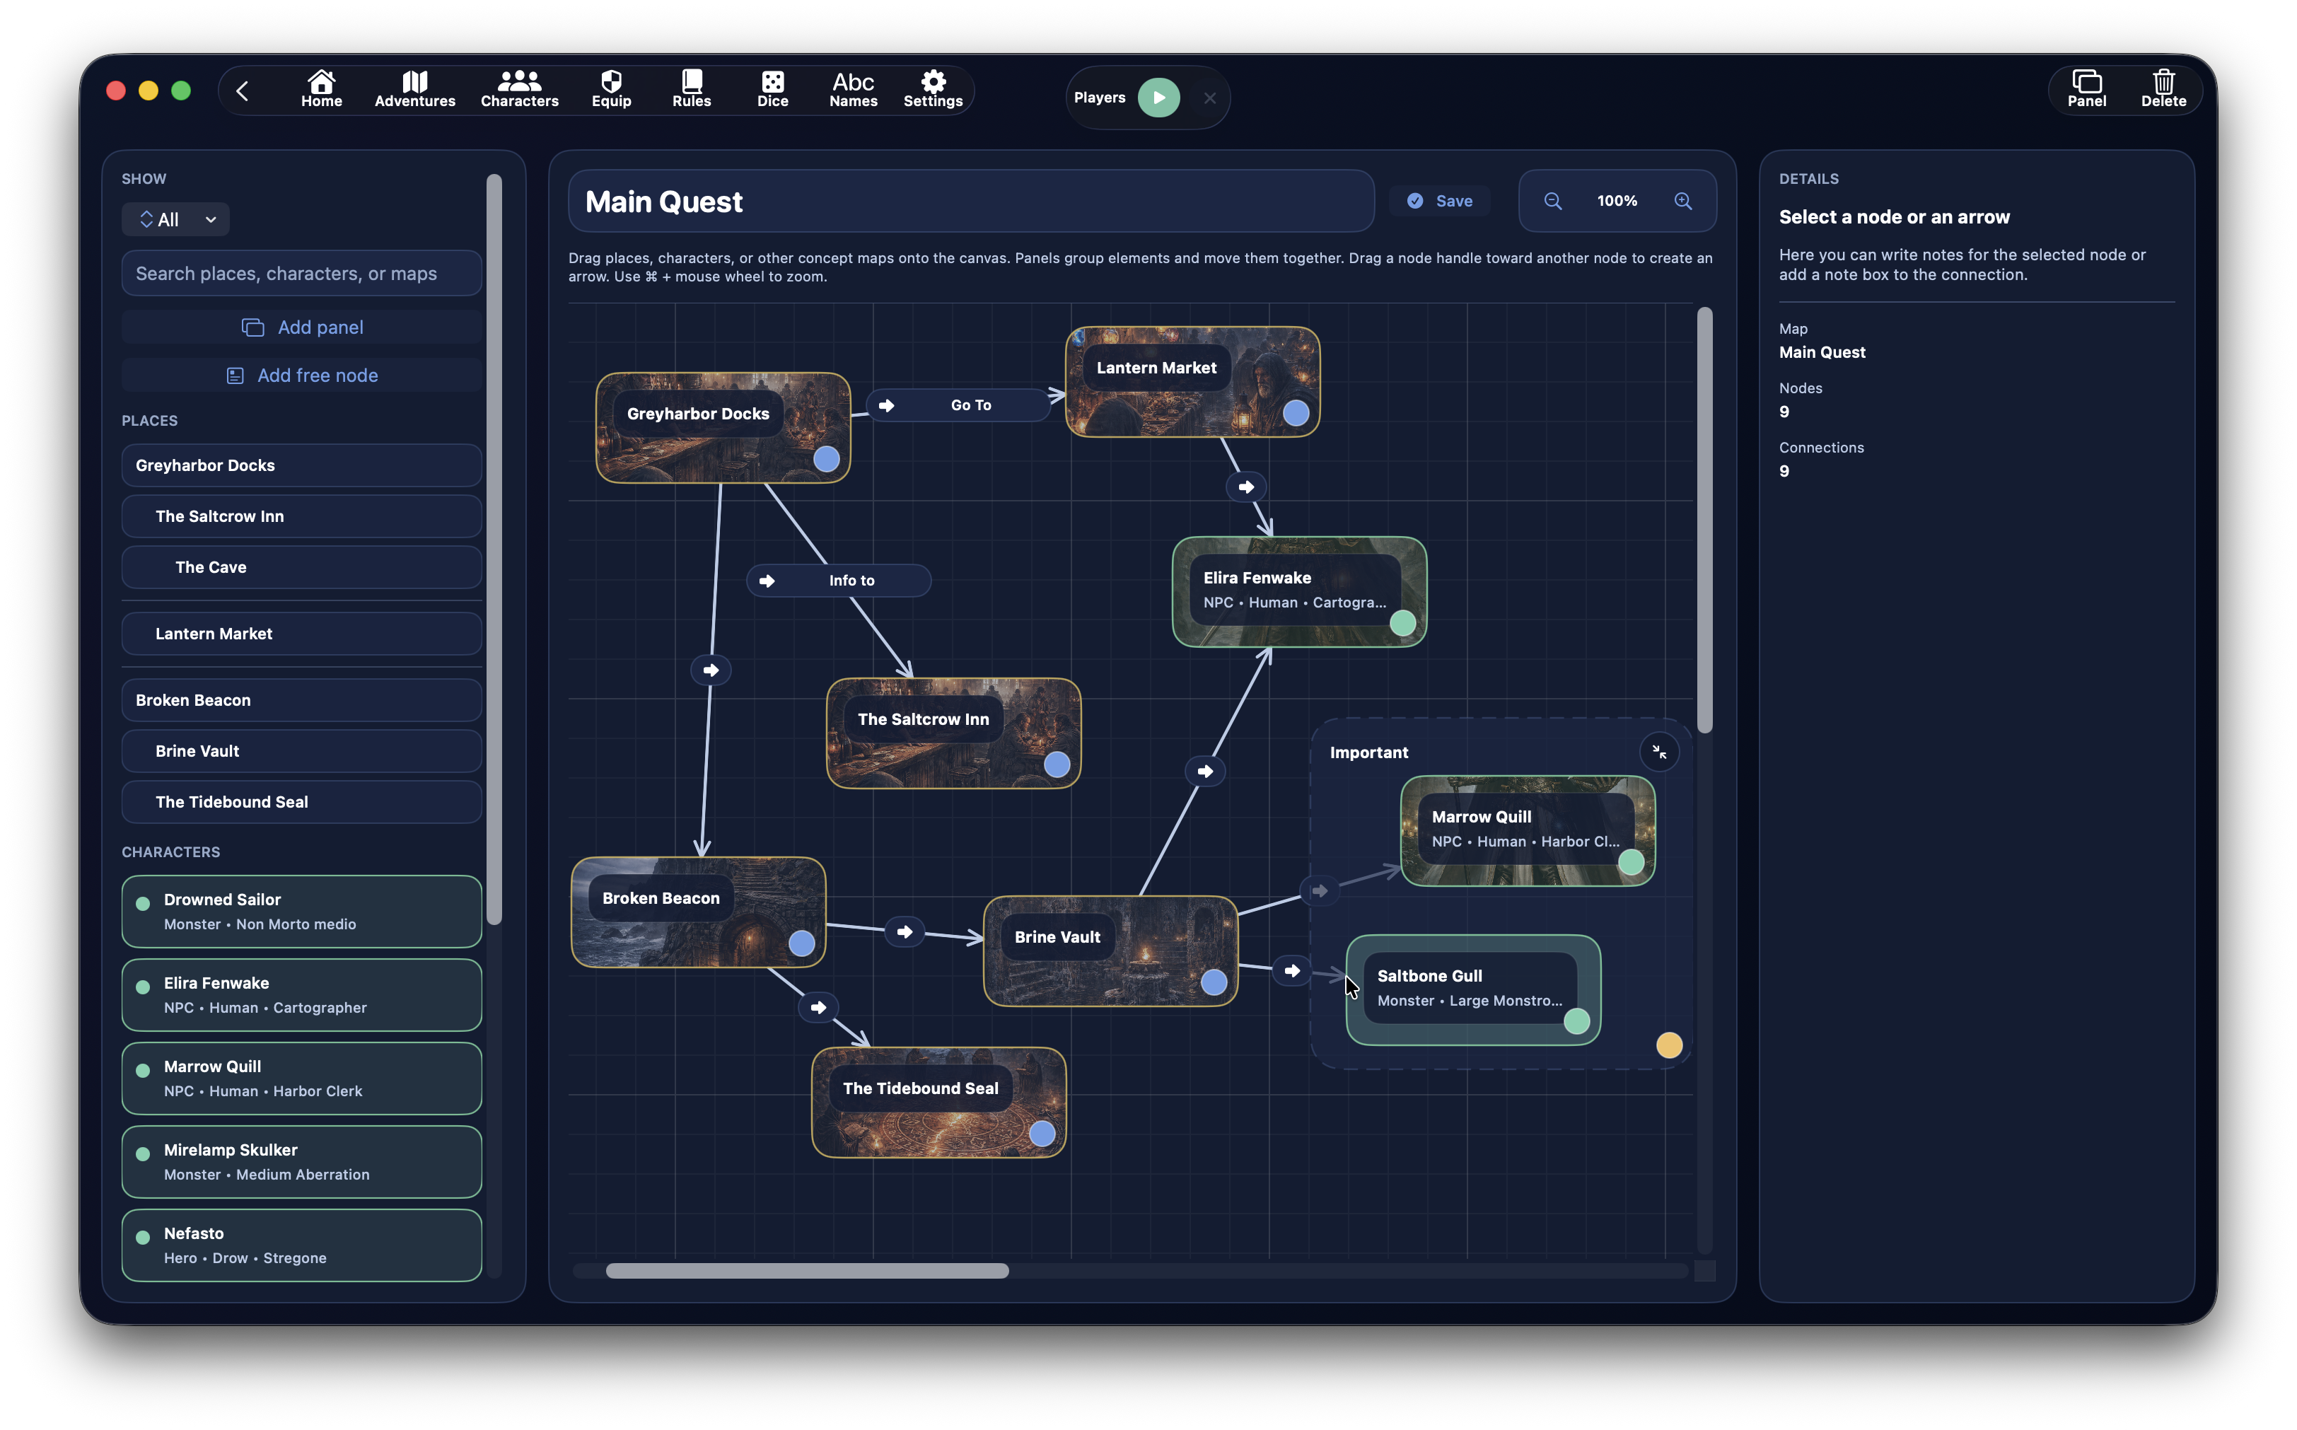Viewport: 2297px width, 1430px height.
Task: Collapse the Important panel
Action: coord(1660,751)
